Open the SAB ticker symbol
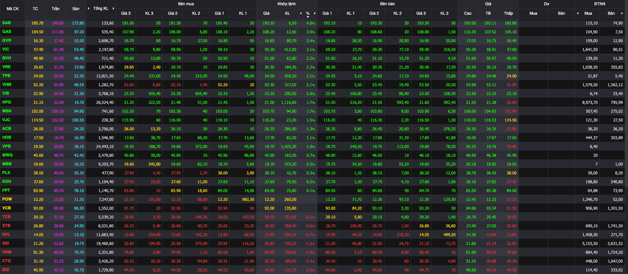Screen dimensions: 628x274 [x=7, y=23]
